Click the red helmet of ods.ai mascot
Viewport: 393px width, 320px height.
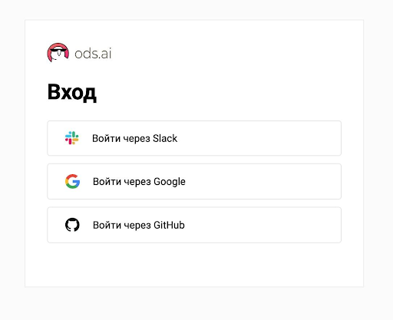click(x=58, y=46)
